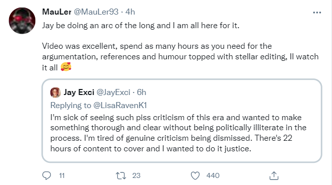Image resolution: width=332 pixels, height=185 pixels.
Task: Click the 6h quoted tweet timestamp
Action: click(142, 92)
